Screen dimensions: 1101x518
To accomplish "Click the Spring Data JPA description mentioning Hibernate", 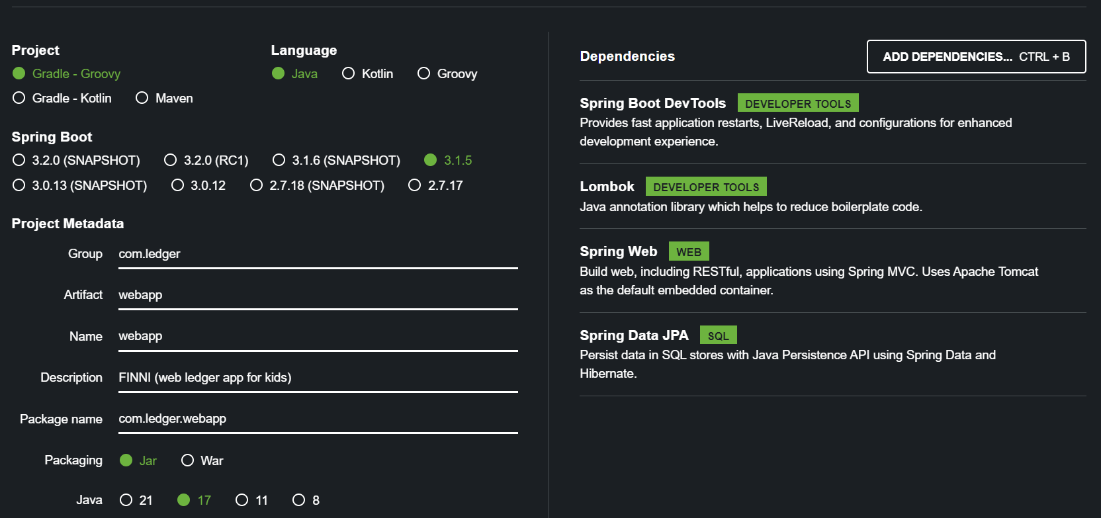I will pos(788,365).
